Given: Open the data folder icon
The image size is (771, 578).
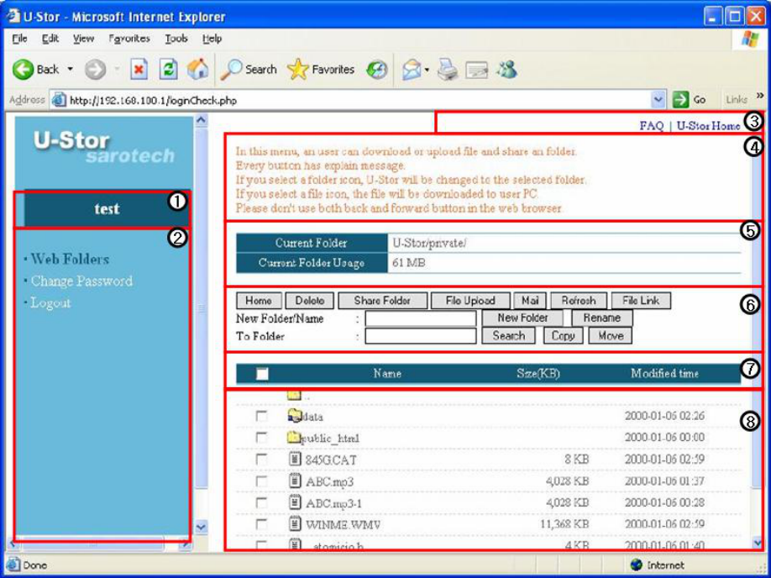Looking at the screenshot, I should [x=294, y=416].
